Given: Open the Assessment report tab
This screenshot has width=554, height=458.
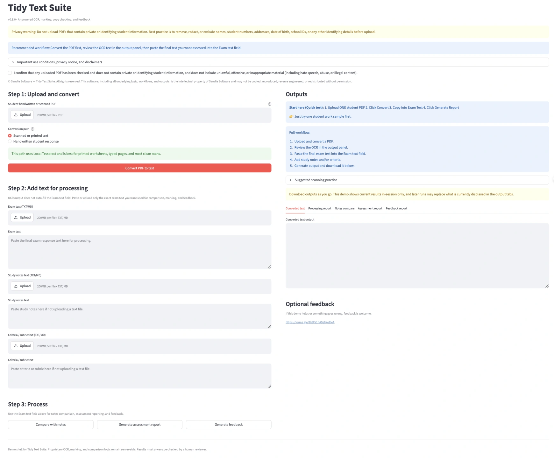Looking at the screenshot, I should (x=370, y=209).
